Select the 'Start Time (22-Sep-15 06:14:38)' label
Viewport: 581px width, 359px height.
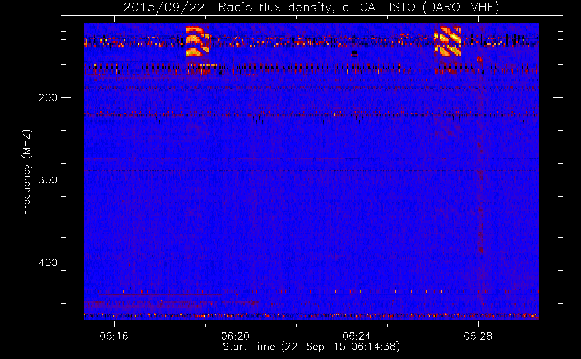[x=311, y=347]
